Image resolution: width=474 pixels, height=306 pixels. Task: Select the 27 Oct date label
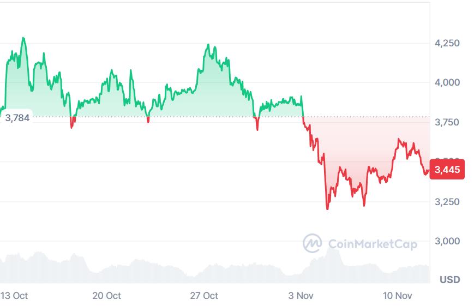pos(204,296)
